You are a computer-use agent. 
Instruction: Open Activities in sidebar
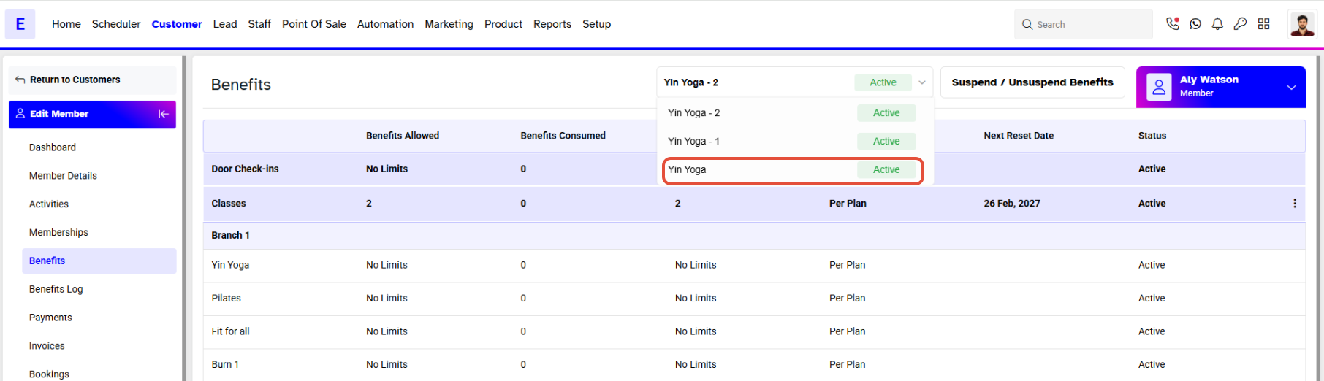coord(49,204)
